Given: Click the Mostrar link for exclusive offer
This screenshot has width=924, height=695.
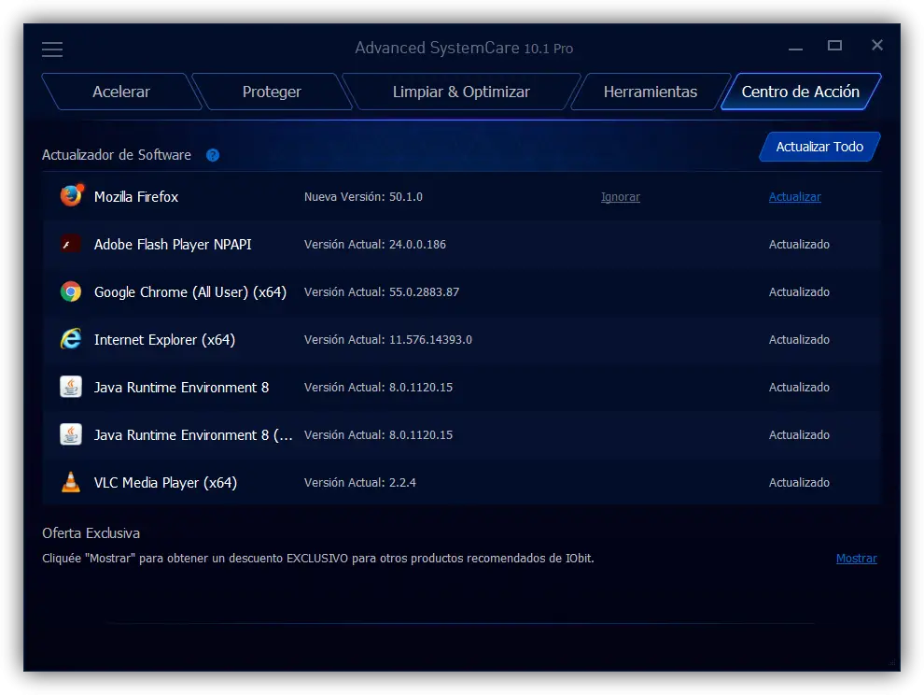Looking at the screenshot, I should click(x=856, y=558).
